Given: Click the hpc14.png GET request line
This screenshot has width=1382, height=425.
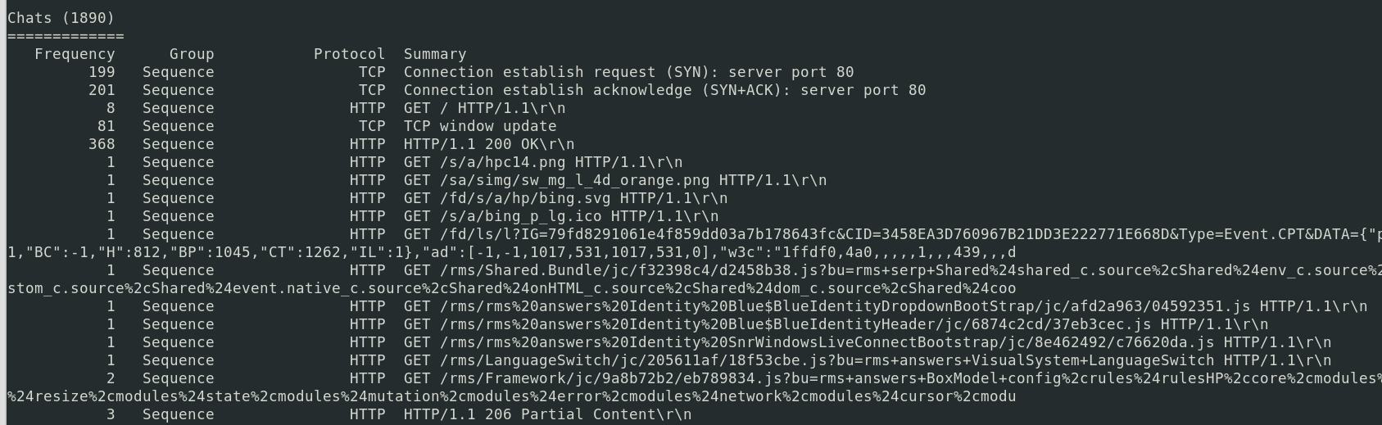Looking at the screenshot, I should [x=543, y=162].
